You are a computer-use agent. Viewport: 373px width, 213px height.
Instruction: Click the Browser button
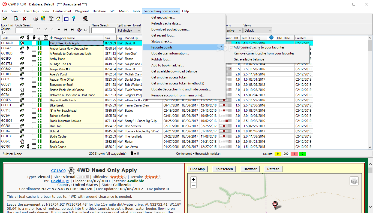click(250, 169)
